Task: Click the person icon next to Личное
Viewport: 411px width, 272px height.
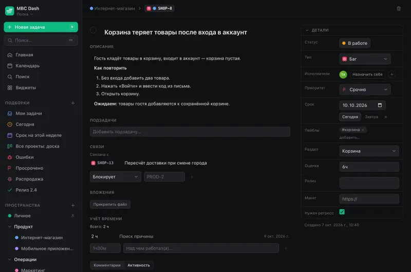Action: (x=73, y=216)
